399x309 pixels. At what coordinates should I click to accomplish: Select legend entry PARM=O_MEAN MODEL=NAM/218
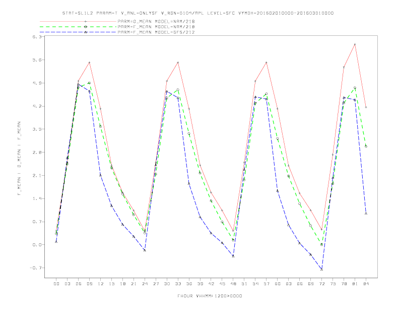[156, 21]
